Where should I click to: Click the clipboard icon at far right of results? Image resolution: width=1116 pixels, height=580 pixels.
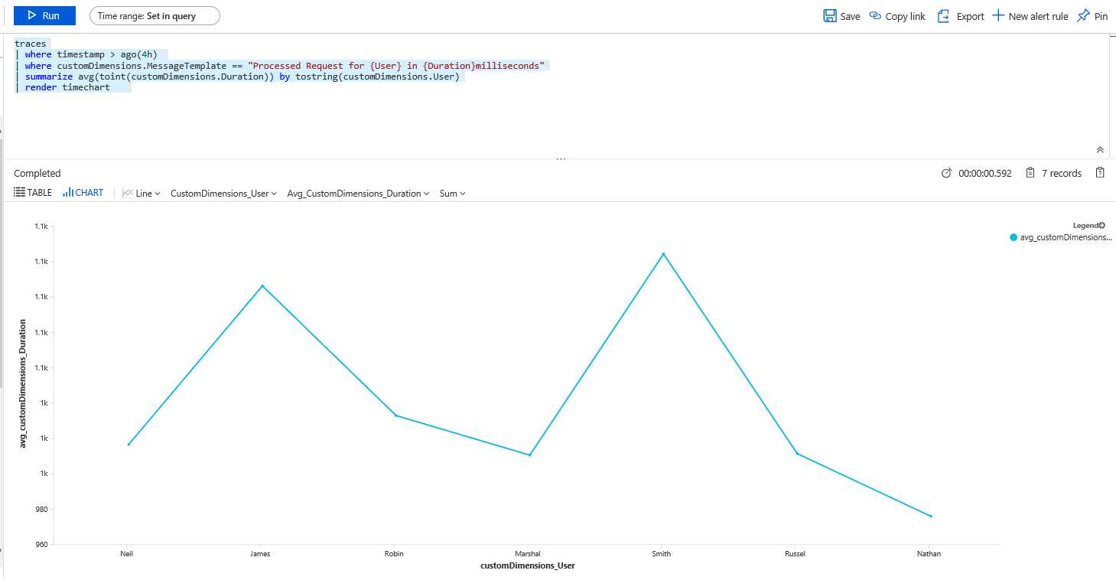coord(1101,173)
